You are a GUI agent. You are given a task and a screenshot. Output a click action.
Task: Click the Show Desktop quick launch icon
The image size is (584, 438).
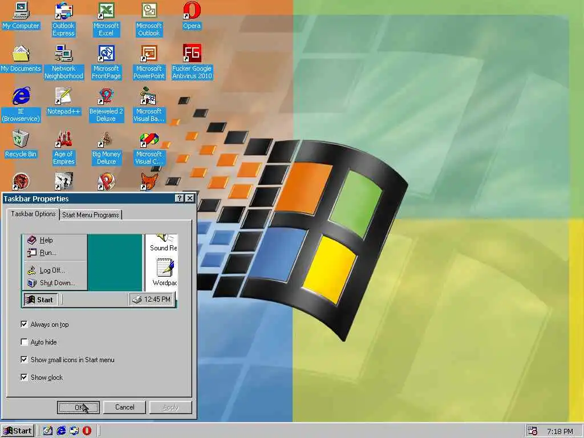click(x=48, y=431)
